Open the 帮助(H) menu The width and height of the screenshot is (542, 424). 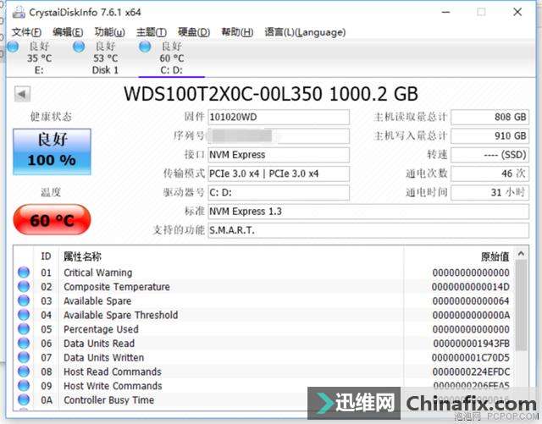(x=237, y=32)
